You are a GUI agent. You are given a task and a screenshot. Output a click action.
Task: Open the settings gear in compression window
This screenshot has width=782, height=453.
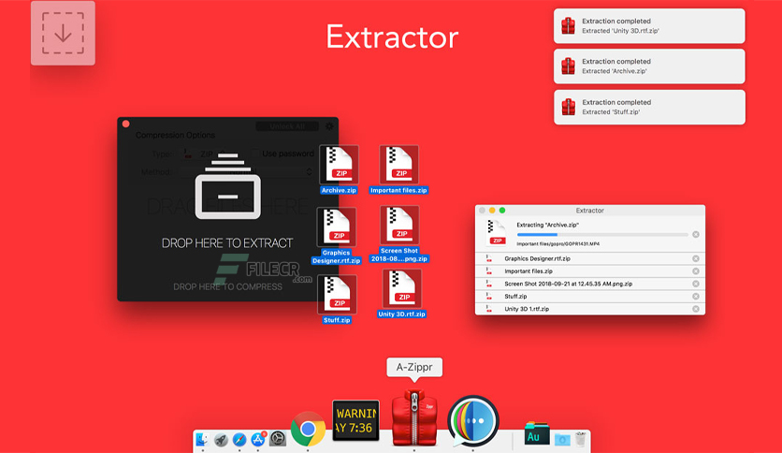point(329,126)
